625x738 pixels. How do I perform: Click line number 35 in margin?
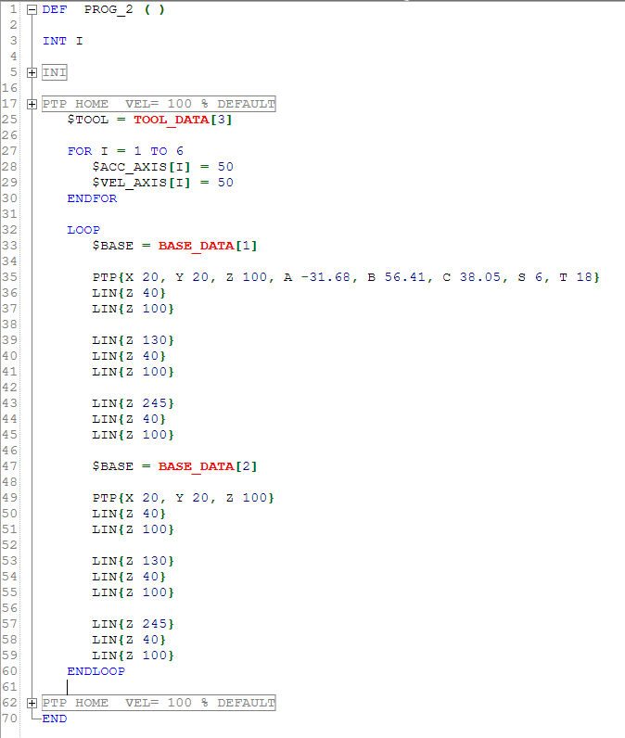coord(9,277)
